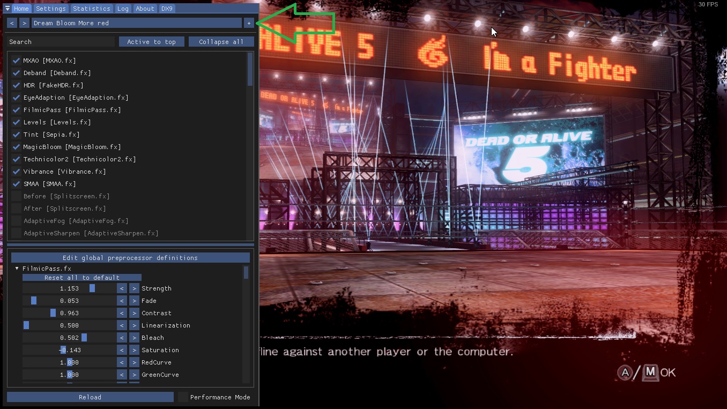Switch to the previous preset with the left arrow

[x=12, y=23]
